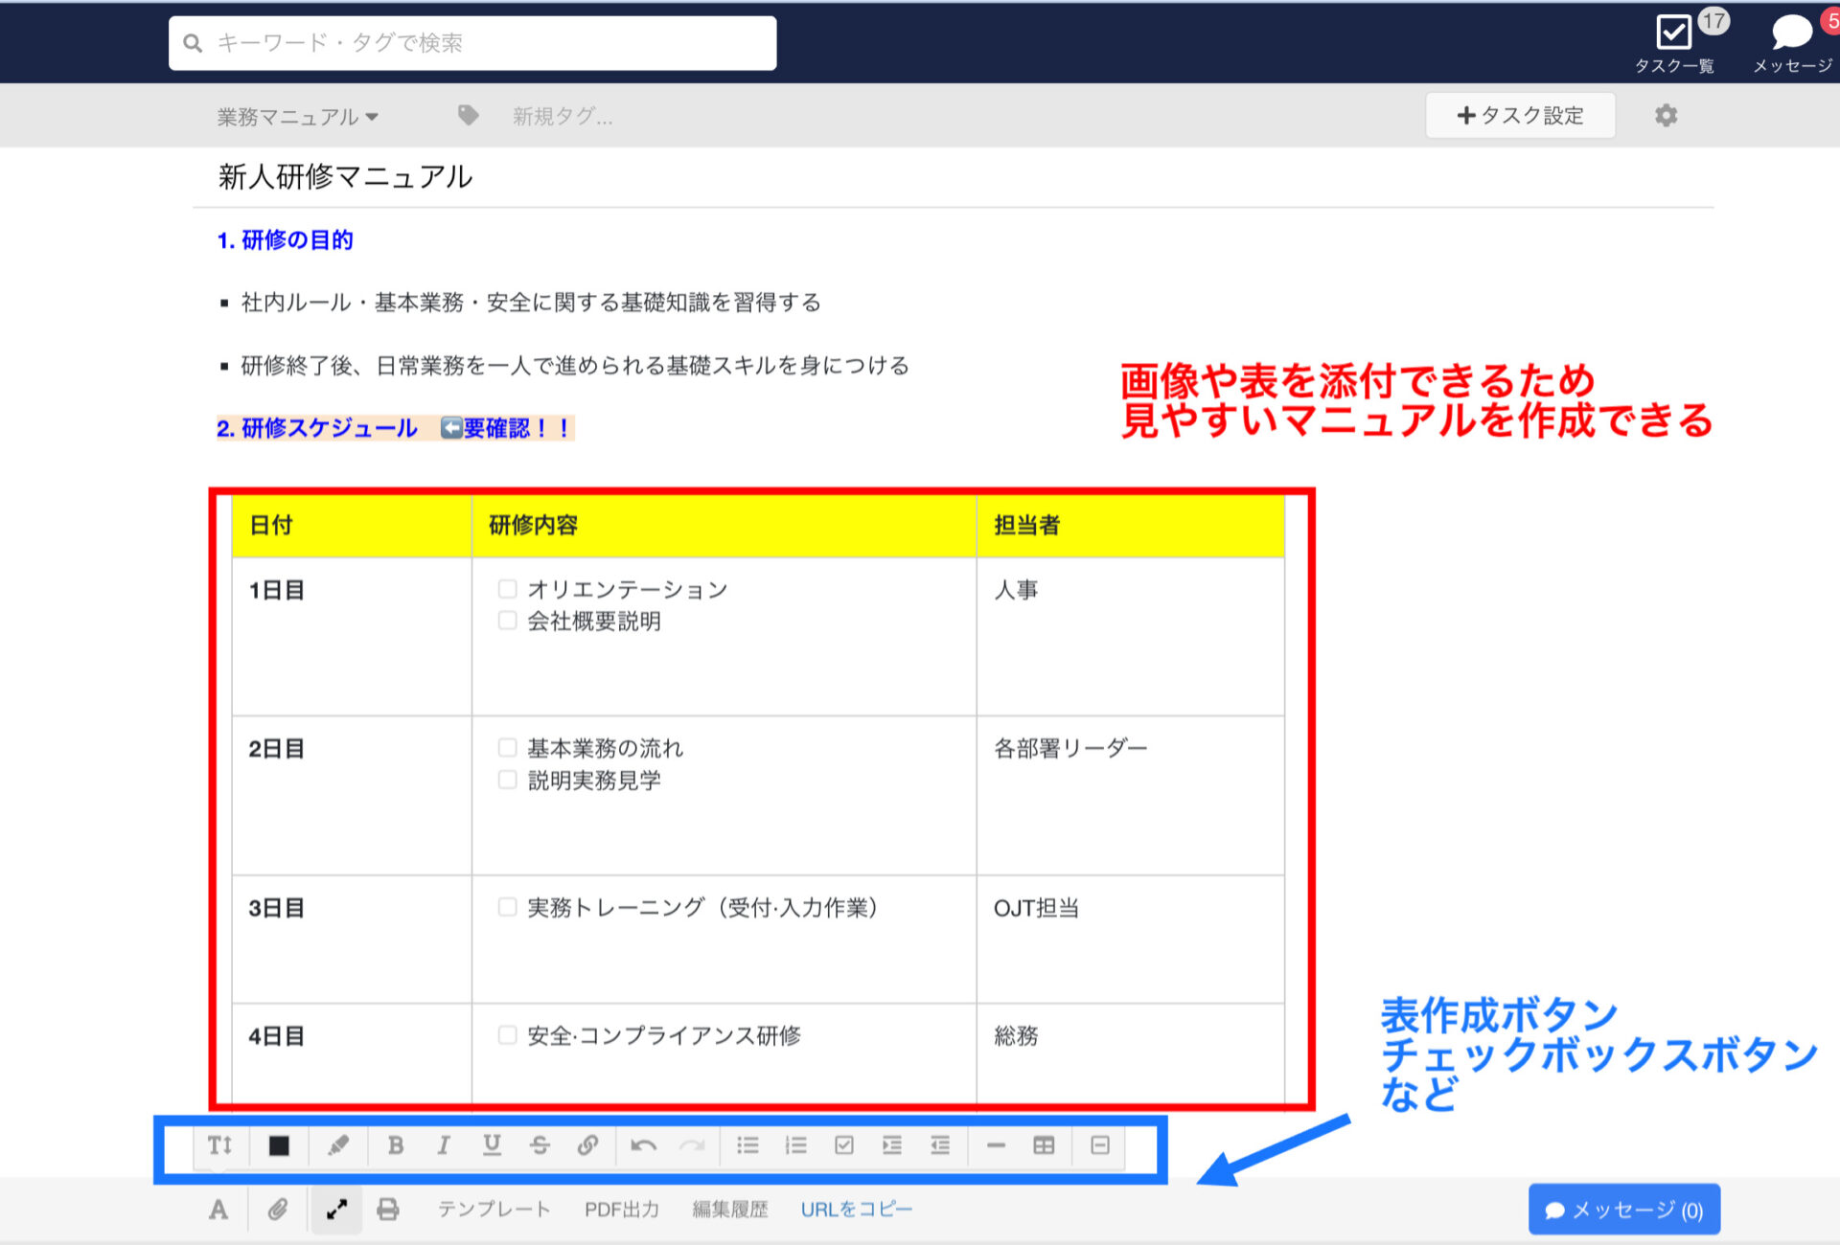1840x1245 pixels.
Task: Insert a hyperlink using the link icon
Action: [587, 1145]
